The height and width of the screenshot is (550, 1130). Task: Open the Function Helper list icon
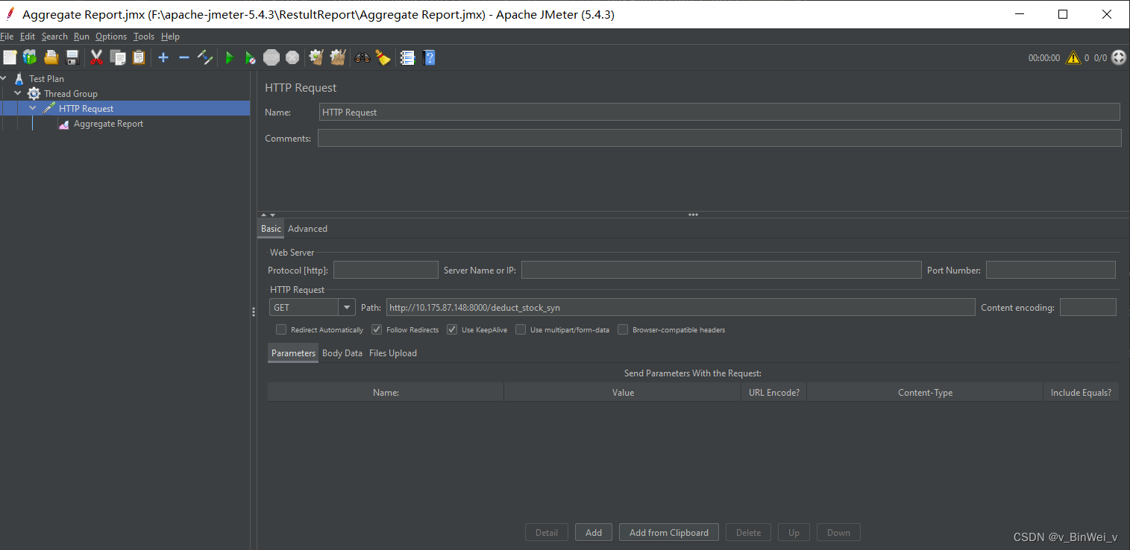[408, 57]
